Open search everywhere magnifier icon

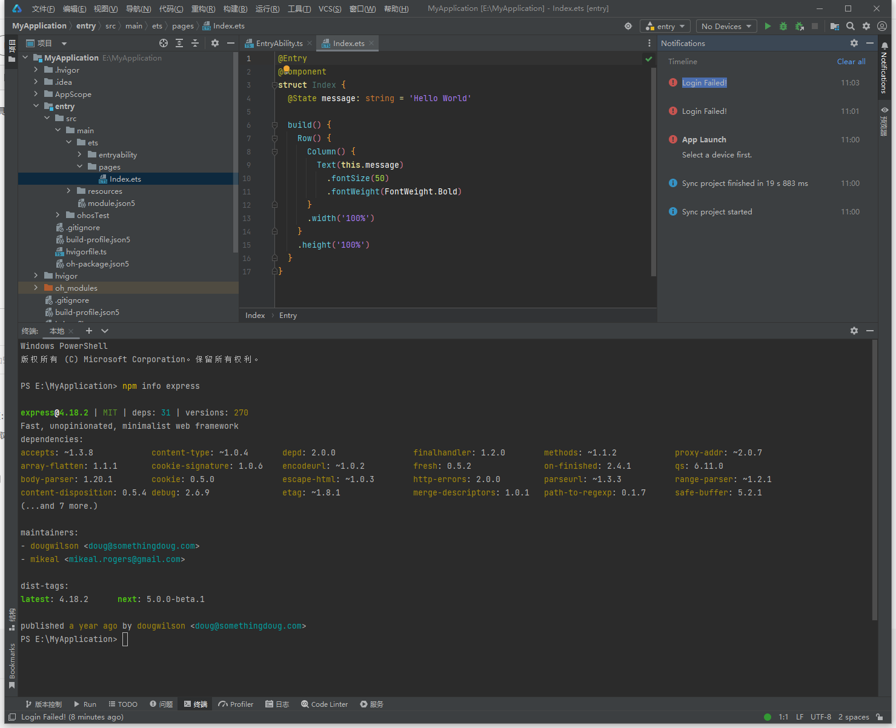851,26
